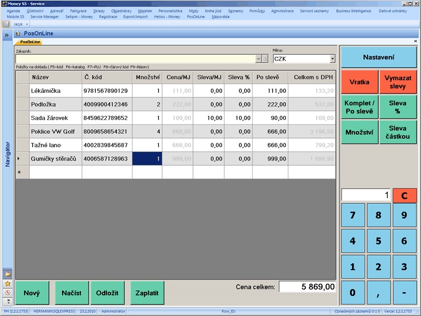This screenshot has width=421, height=316.
Task: Tap keypad digit 5
Action: [x=378, y=241]
